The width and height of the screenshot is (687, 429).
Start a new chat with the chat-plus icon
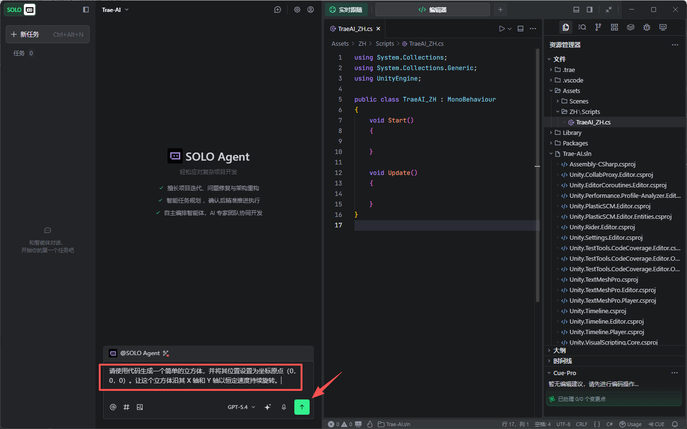[278, 10]
